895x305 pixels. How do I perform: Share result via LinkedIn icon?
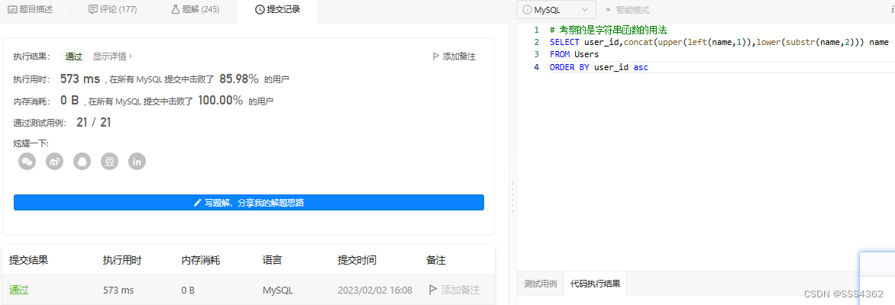pyautogui.click(x=137, y=162)
